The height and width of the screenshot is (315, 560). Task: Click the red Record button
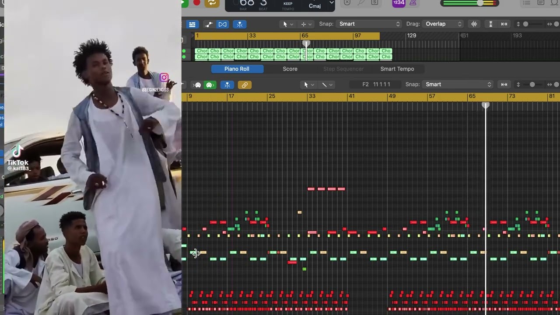(x=197, y=3)
